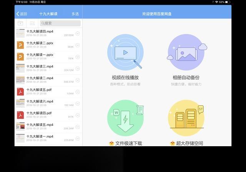
Task: Click thumbnail of 十九大解读六.mp4
Action: coord(20,104)
